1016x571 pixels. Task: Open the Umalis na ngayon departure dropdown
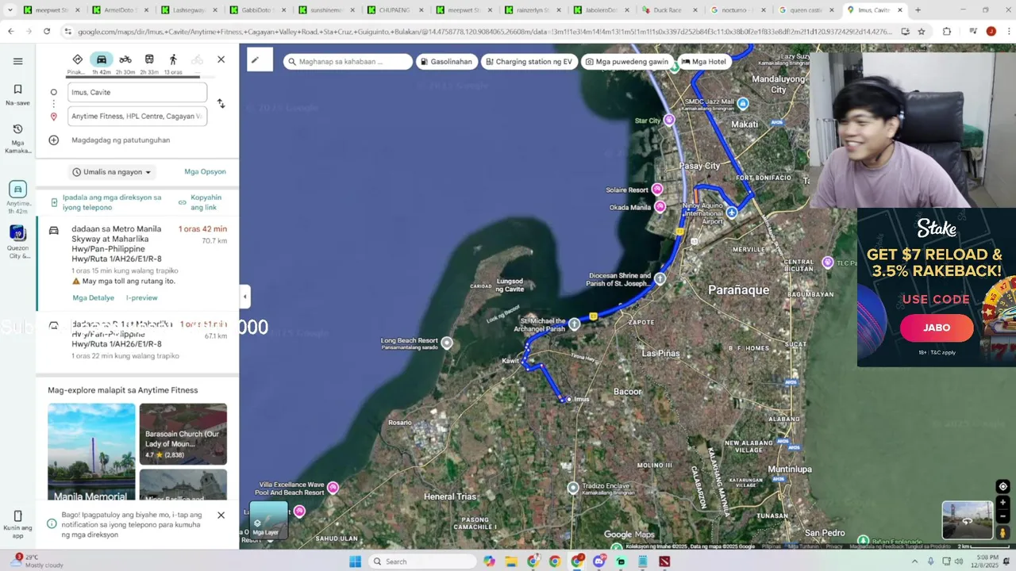click(x=111, y=171)
